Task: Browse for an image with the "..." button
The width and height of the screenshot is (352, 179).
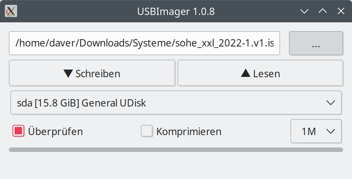Action: point(316,44)
